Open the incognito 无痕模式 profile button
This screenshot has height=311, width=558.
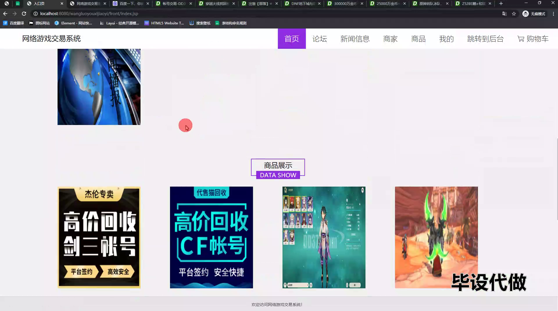534,14
